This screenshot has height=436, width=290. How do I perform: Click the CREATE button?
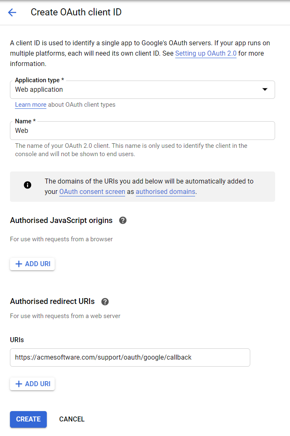click(x=28, y=419)
